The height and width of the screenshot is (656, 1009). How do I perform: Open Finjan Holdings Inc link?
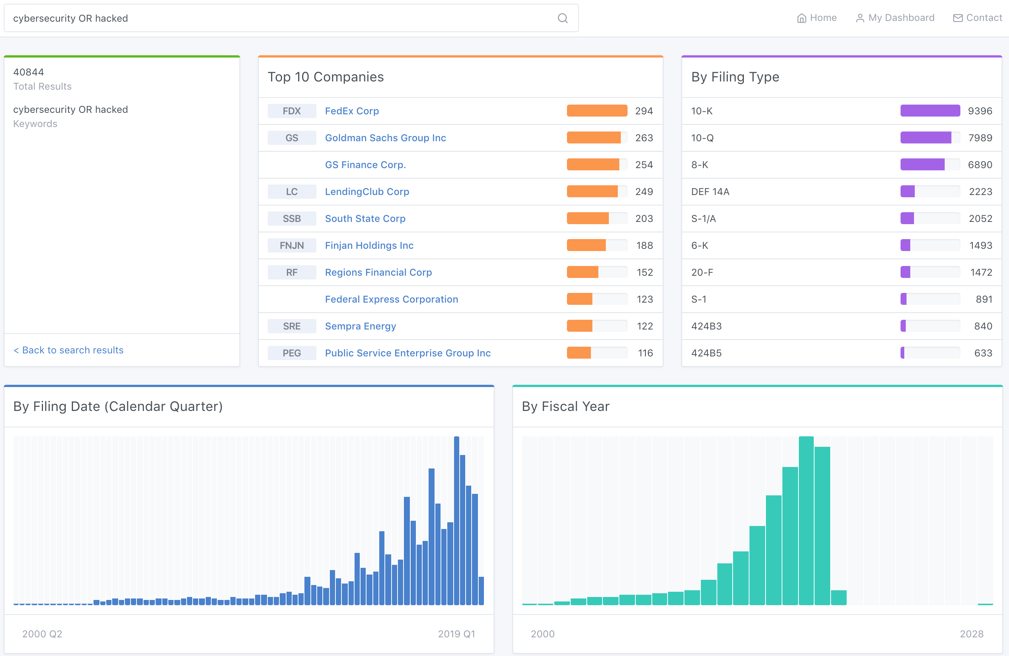(x=369, y=245)
